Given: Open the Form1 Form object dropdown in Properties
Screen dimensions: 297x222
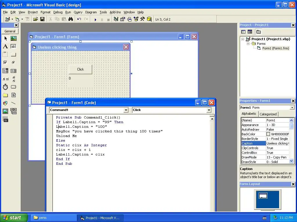Looking at the screenshot, I should click(x=292, y=108).
